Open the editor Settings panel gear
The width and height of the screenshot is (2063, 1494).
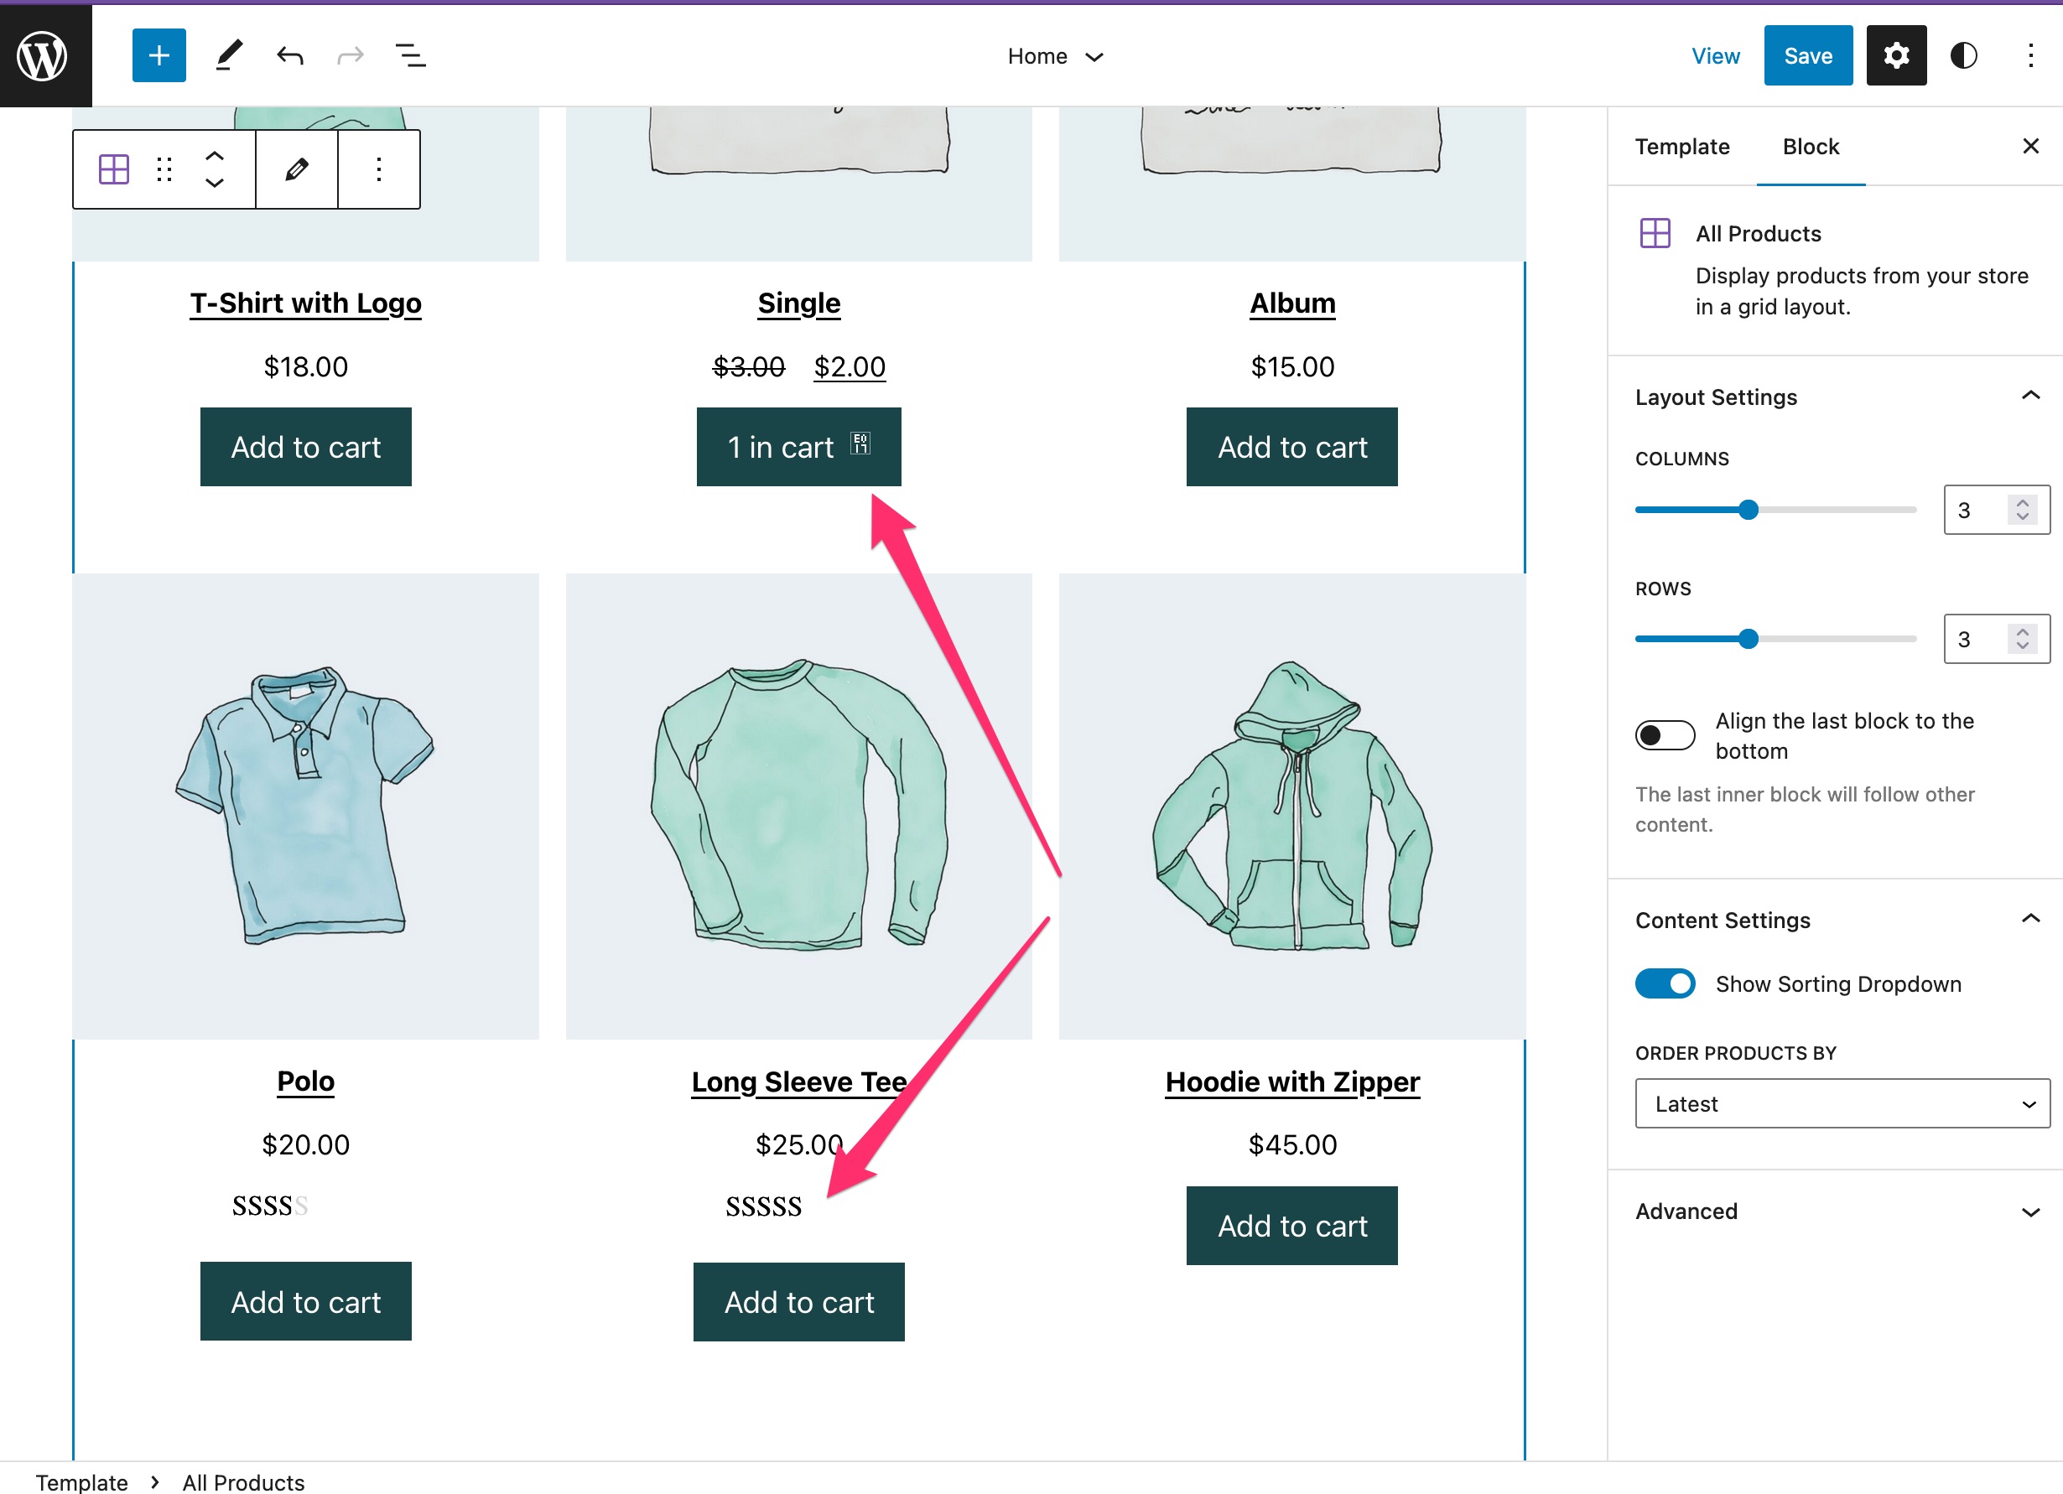(1897, 54)
